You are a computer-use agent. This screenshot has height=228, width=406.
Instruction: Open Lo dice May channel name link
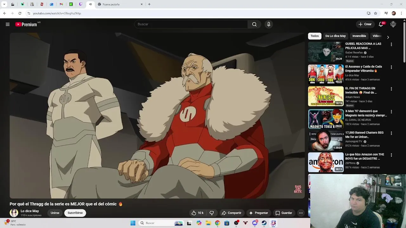point(30,211)
